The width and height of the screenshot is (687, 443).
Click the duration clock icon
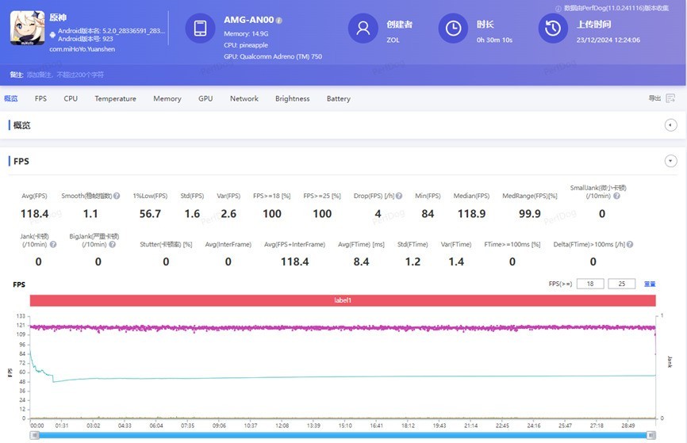pyautogui.click(x=453, y=29)
